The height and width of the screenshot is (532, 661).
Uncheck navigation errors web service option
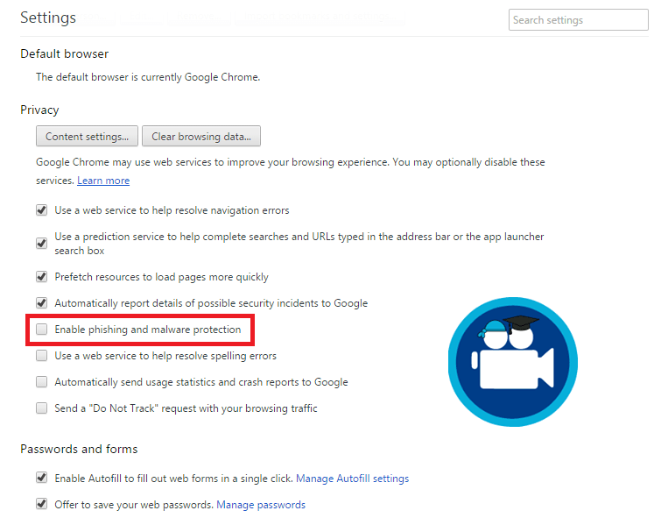click(x=41, y=210)
